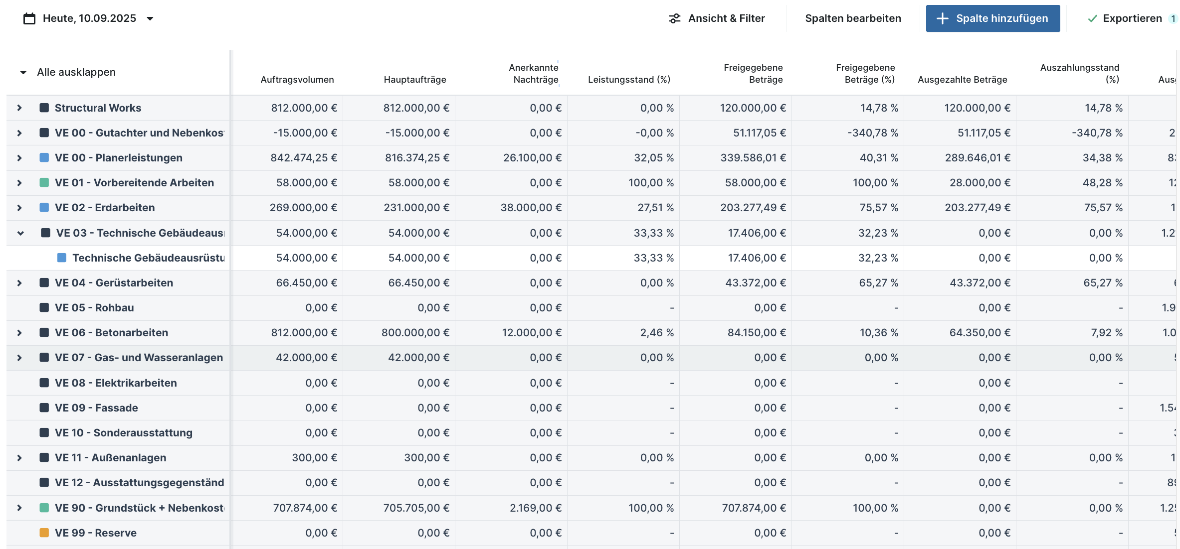This screenshot has width=1180, height=549.
Task: Click the Exportieren button
Action: (1132, 18)
